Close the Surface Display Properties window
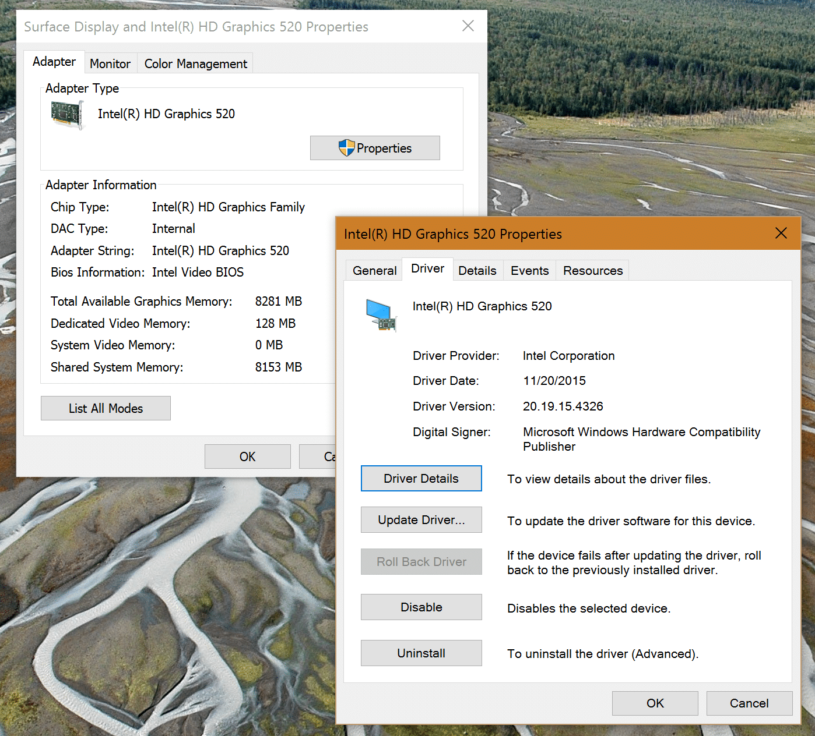The height and width of the screenshot is (736, 815). (468, 26)
